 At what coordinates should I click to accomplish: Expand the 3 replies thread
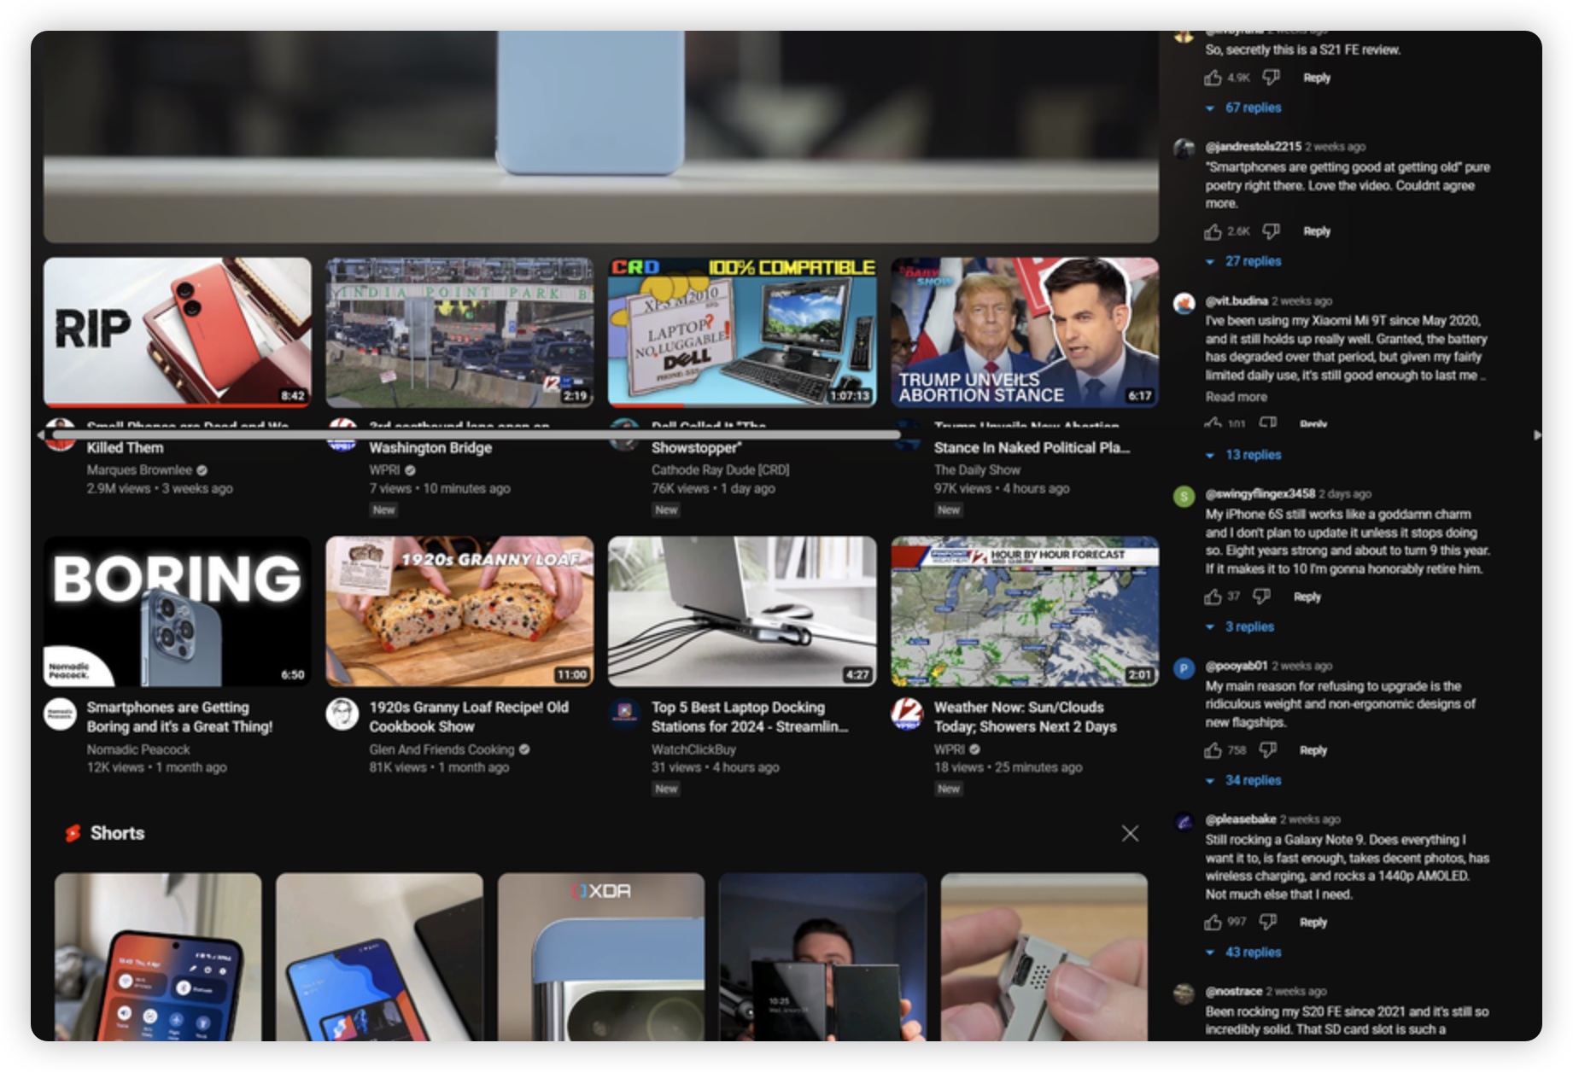click(1240, 626)
